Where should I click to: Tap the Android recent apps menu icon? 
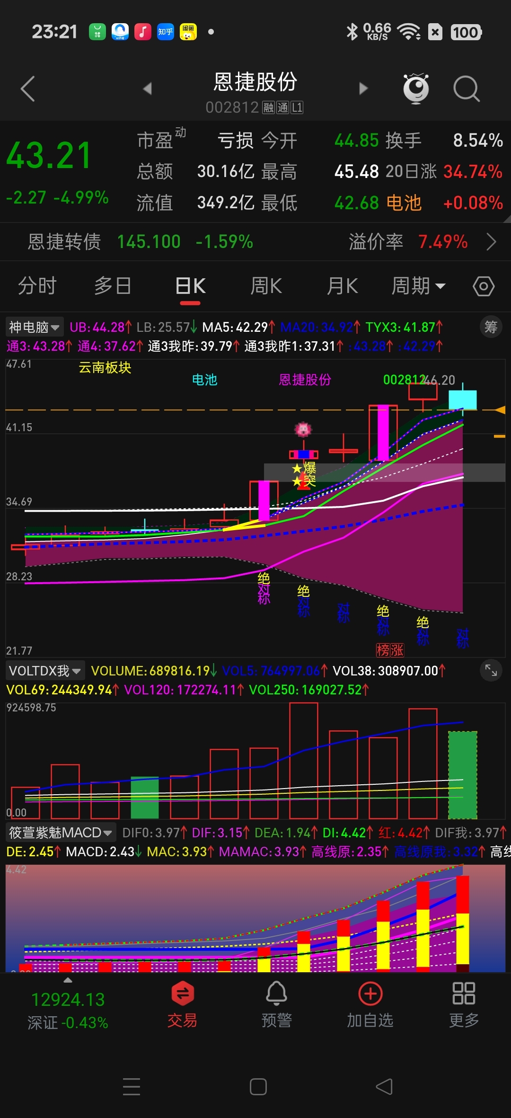point(132,1086)
